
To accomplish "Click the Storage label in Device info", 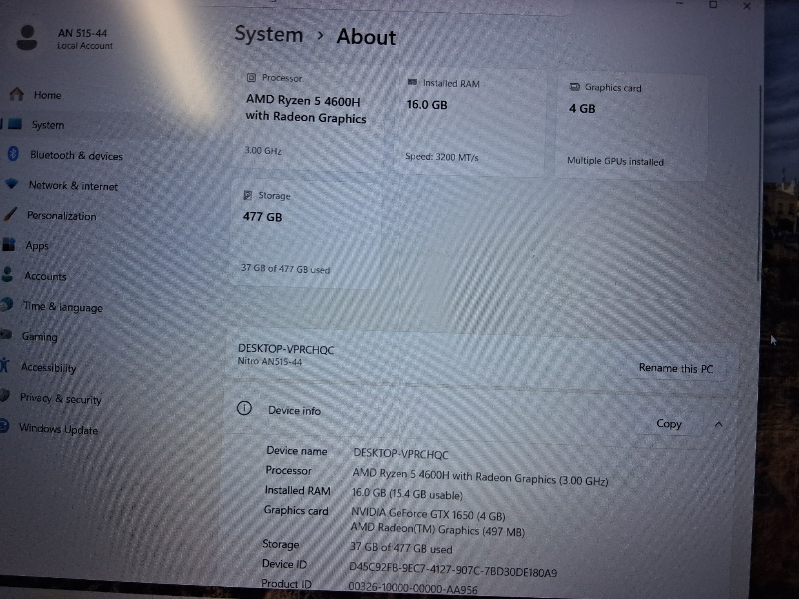I will coord(281,544).
